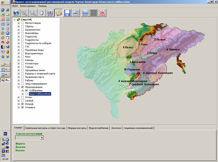Screen dimensions: 218x162
Task: Select the zoom in magnifier tool
Action: coord(25,13)
